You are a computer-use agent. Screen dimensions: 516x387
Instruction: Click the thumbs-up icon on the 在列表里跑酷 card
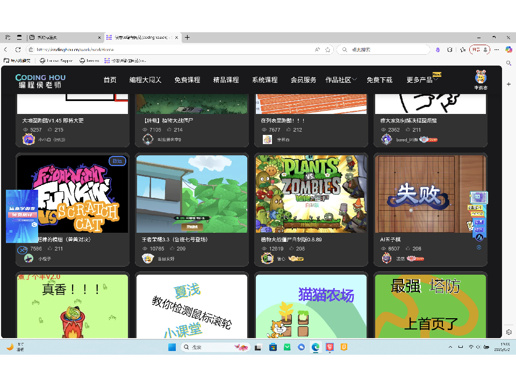(289, 130)
